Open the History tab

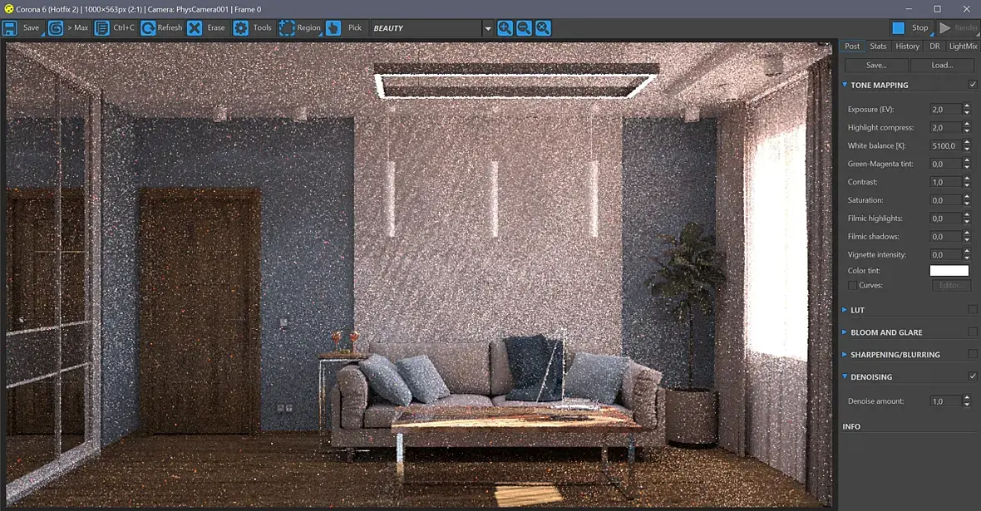tap(907, 47)
